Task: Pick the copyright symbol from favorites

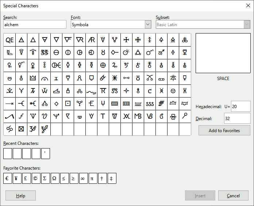Action: pyautogui.click(x=36, y=179)
